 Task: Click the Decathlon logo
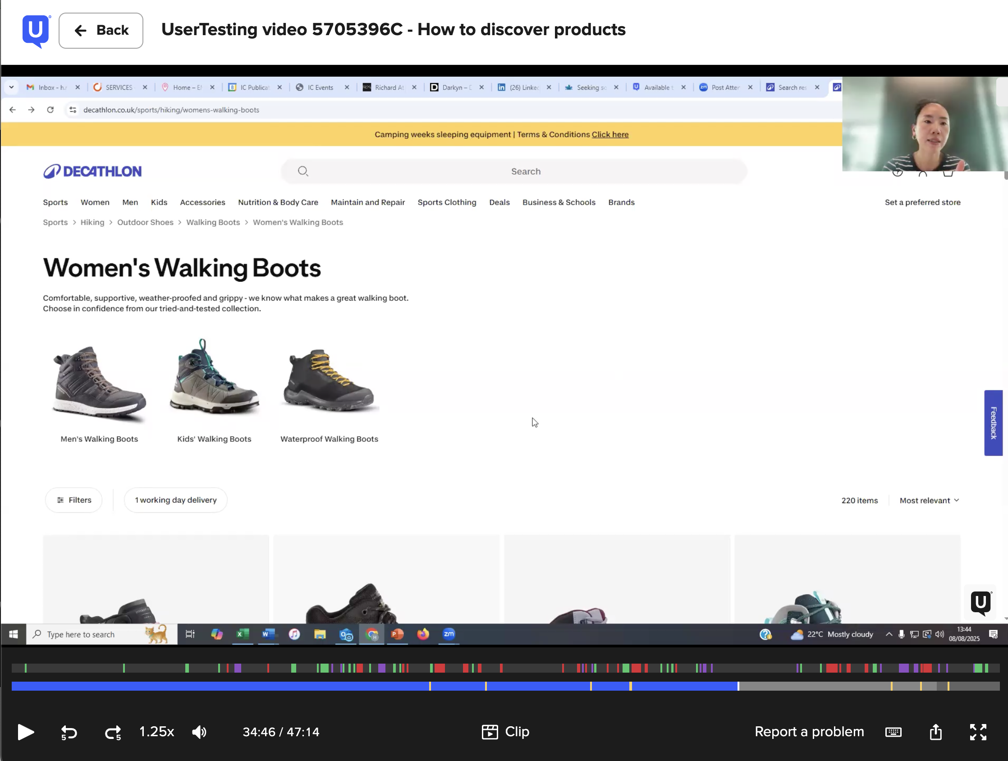tap(92, 171)
